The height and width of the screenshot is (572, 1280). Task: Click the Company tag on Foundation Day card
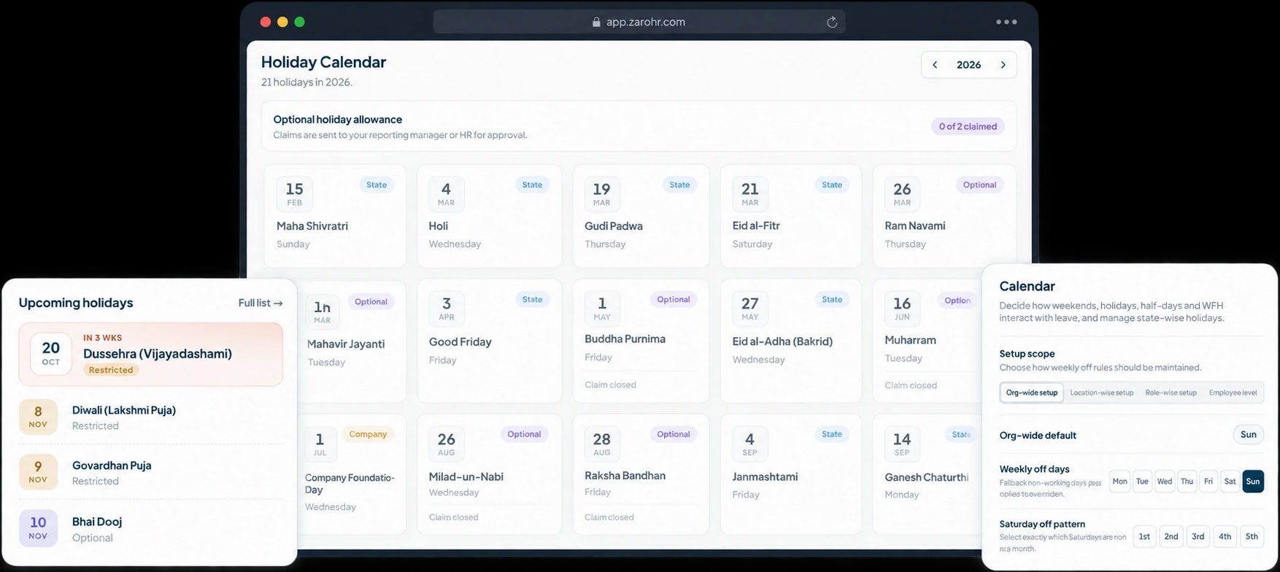tap(368, 434)
